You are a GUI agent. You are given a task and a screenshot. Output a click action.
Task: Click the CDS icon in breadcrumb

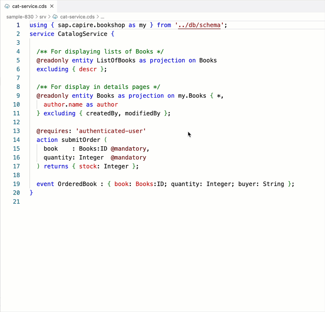coord(55,17)
